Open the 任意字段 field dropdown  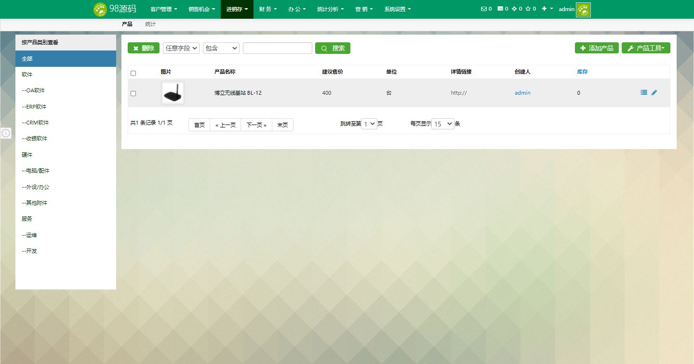[181, 48]
